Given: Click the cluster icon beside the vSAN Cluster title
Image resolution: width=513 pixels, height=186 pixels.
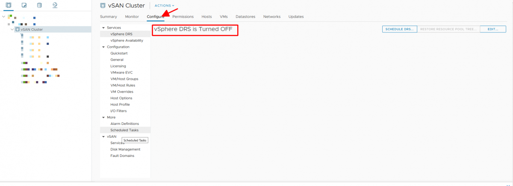Looking at the screenshot, I should coord(103,6).
